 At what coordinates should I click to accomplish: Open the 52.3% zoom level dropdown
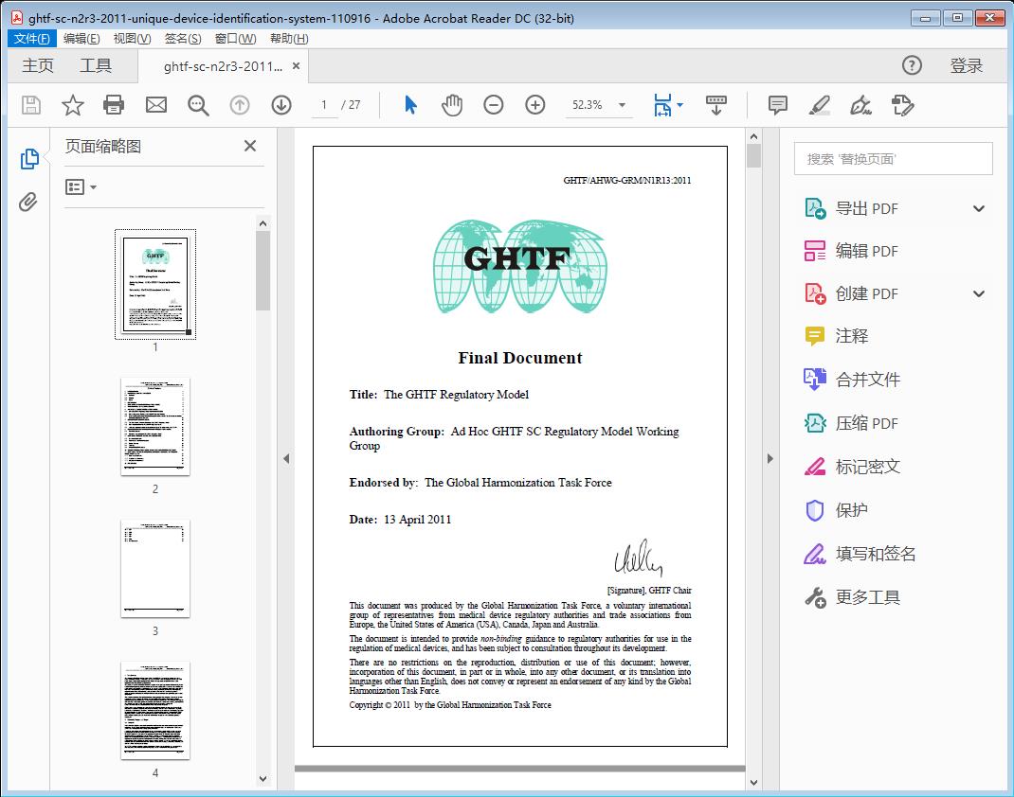click(x=622, y=105)
